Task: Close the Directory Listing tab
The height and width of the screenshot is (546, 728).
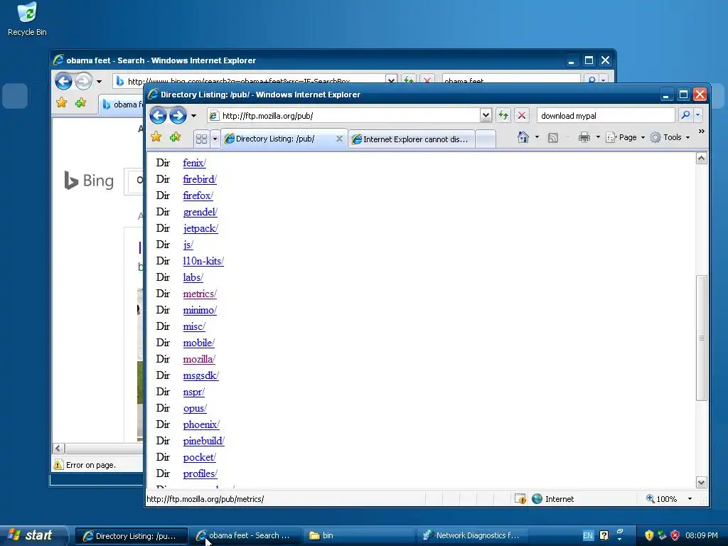Action: (x=339, y=139)
